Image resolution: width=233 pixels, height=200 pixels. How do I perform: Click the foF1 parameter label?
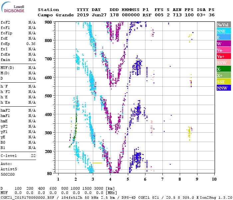(x=5, y=28)
